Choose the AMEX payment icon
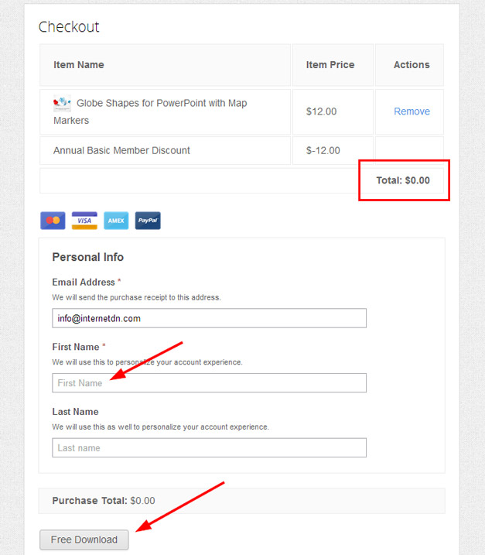 [x=116, y=221]
